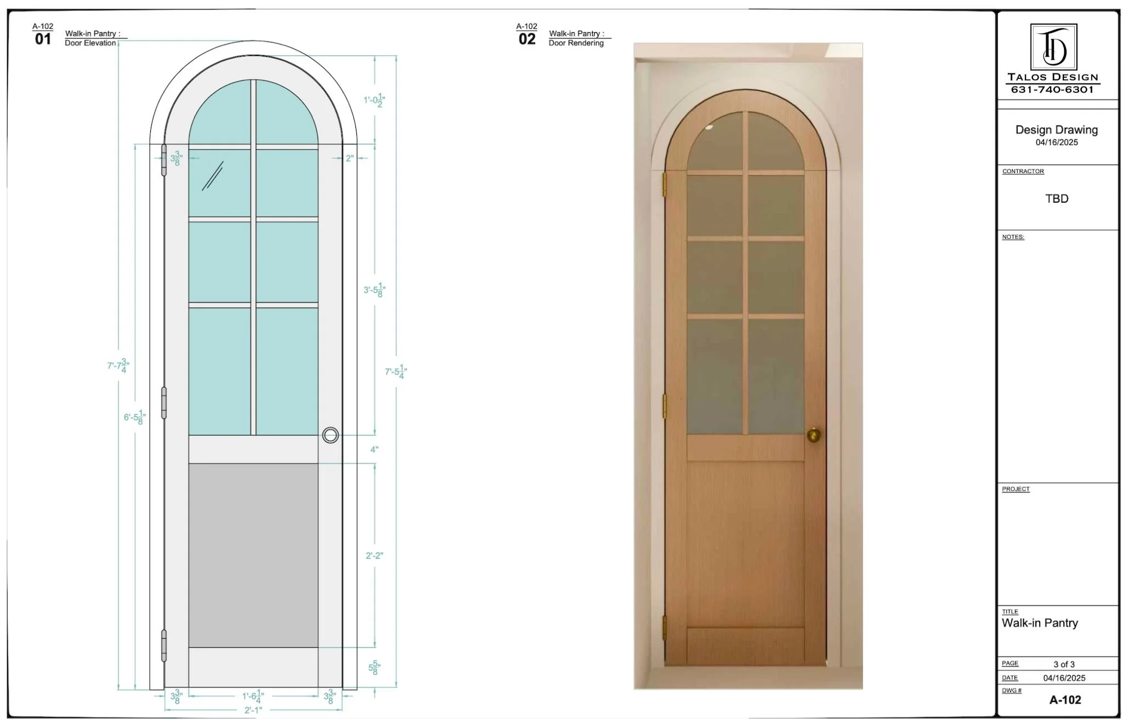Image resolution: width=1123 pixels, height=719 pixels.
Task: Click the 7'-7 3/4" height dimension
Action: pyautogui.click(x=117, y=365)
